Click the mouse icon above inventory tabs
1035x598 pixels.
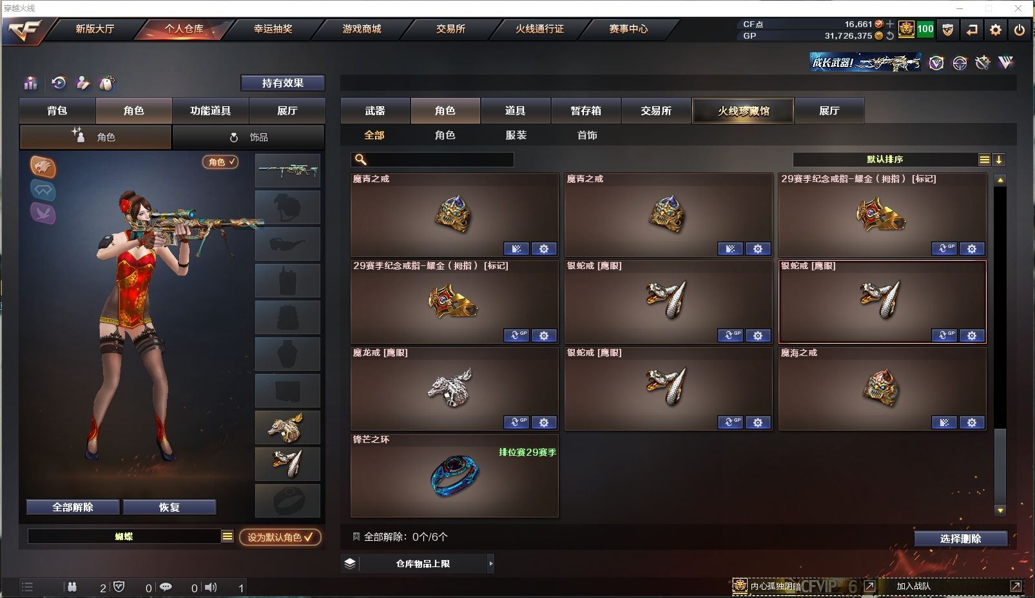pyautogui.click(x=107, y=83)
